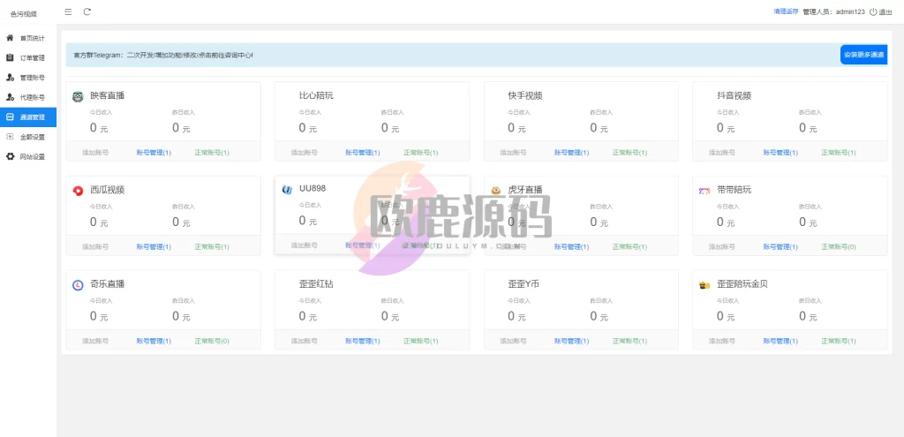
Task: Click the 快手视频 card title
Action: pyautogui.click(x=525, y=95)
